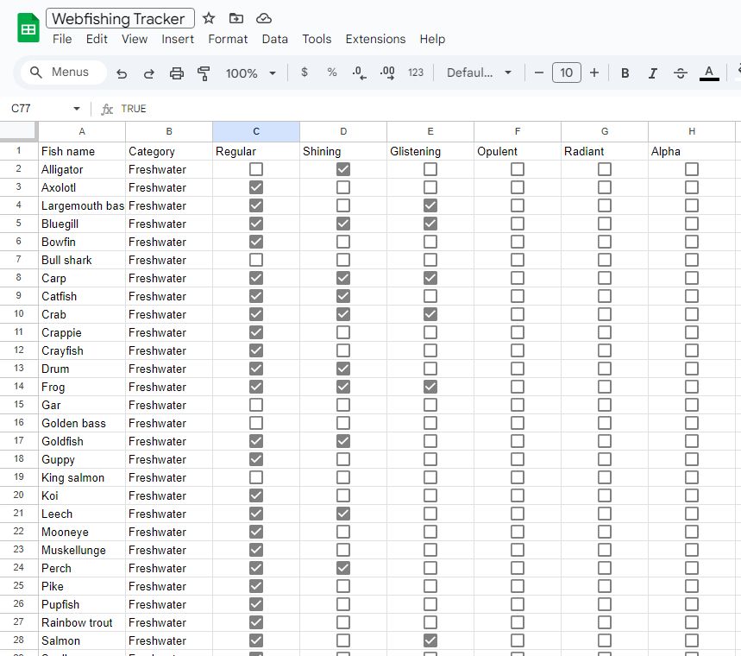Check Frog Alpha checkbox
The height and width of the screenshot is (656, 741).
tap(691, 387)
